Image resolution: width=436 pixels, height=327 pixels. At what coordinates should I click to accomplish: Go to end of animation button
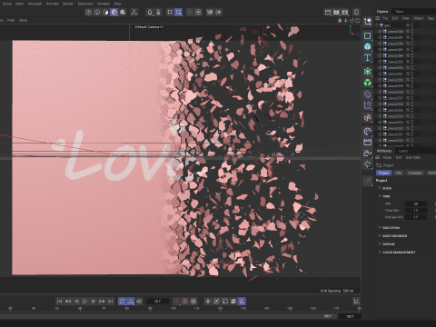(x=111, y=301)
